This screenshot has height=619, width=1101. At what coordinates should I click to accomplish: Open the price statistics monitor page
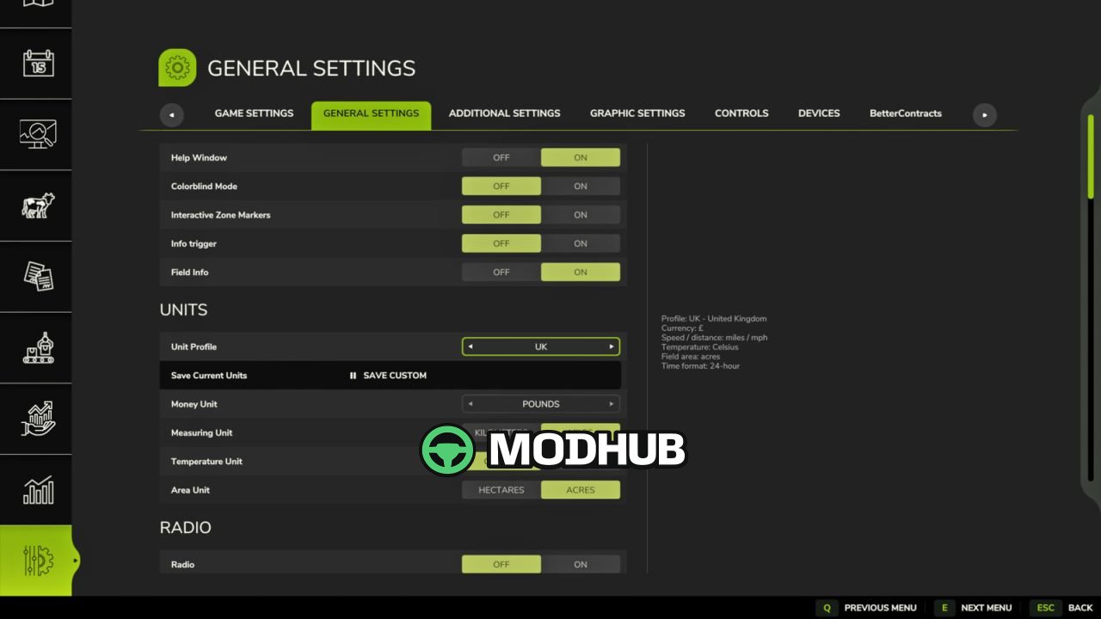(x=38, y=134)
